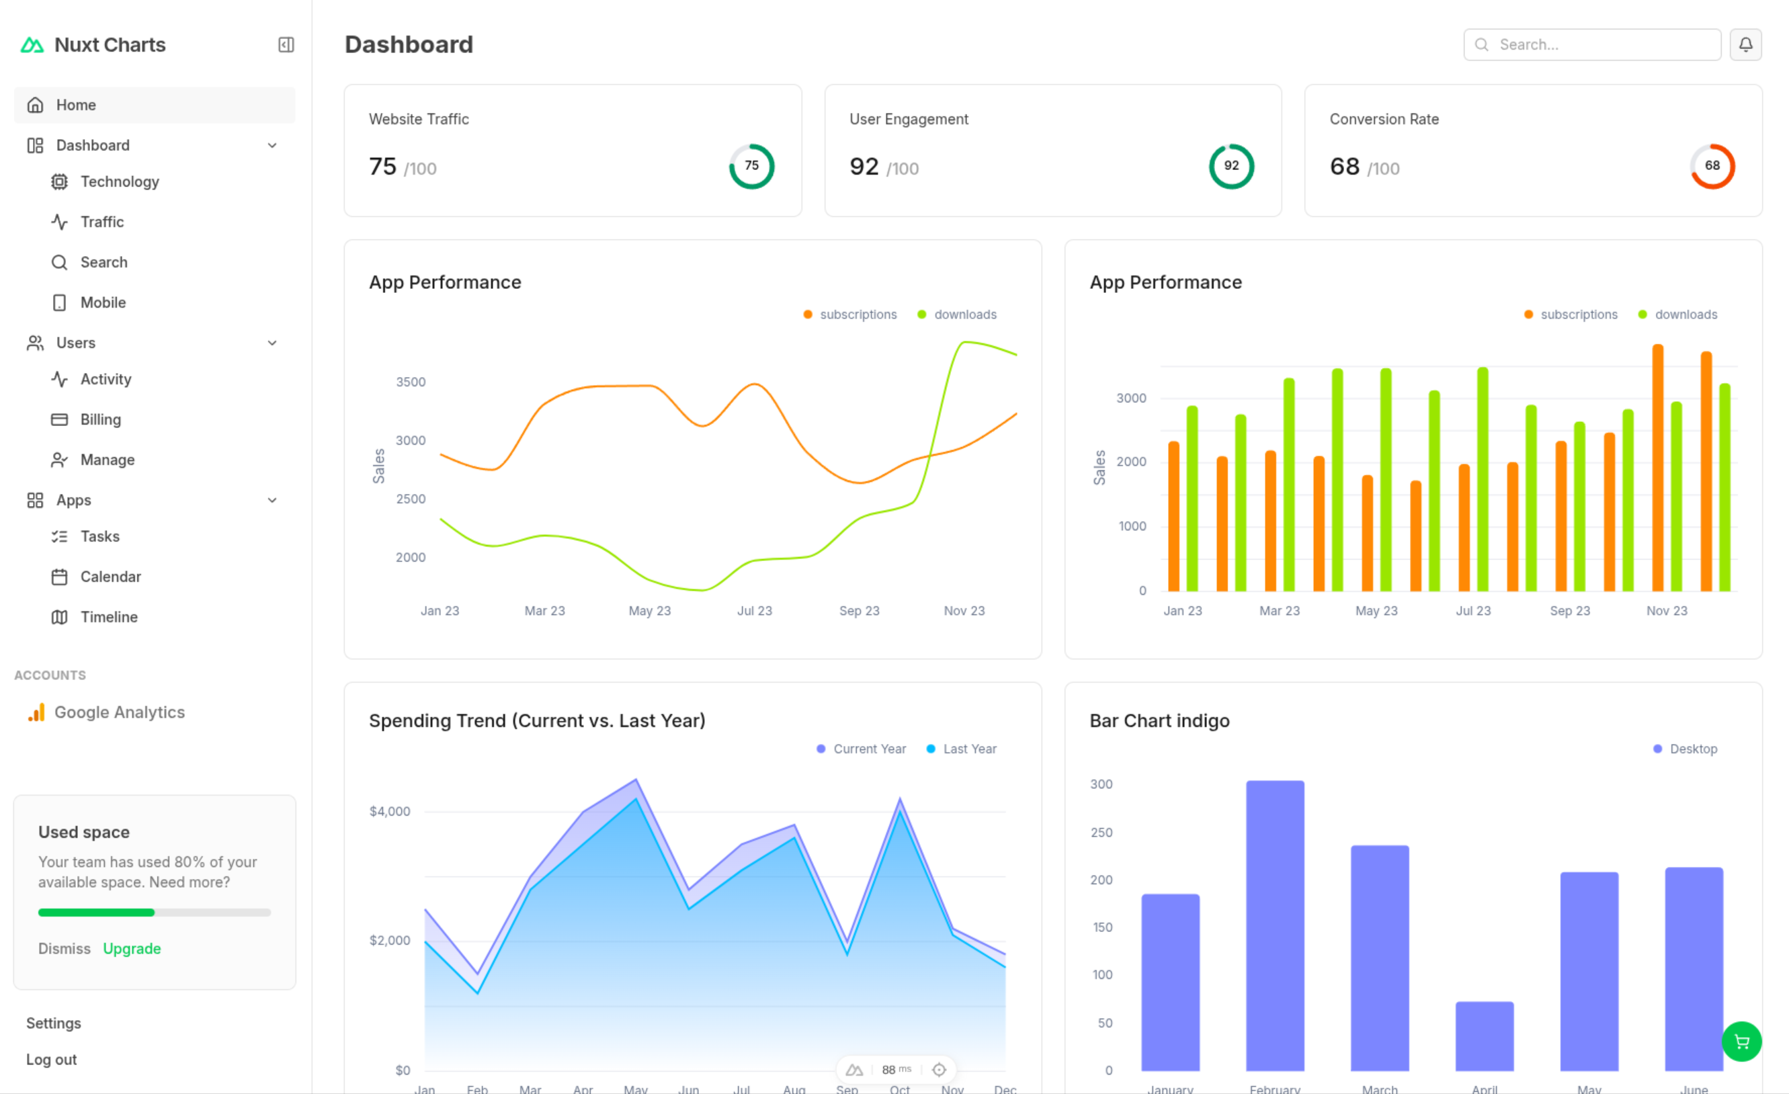Click the Nuxt devtools inspect target icon
This screenshot has width=1789, height=1094.
pyautogui.click(x=939, y=1069)
